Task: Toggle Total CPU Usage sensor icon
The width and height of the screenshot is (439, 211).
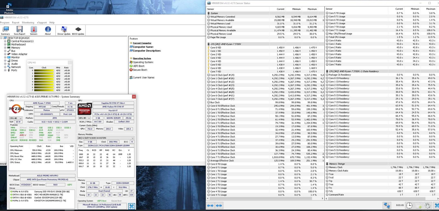Action: tap(327, 37)
